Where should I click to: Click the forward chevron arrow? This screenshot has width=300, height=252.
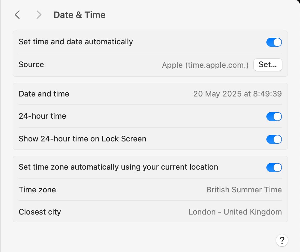tap(39, 15)
